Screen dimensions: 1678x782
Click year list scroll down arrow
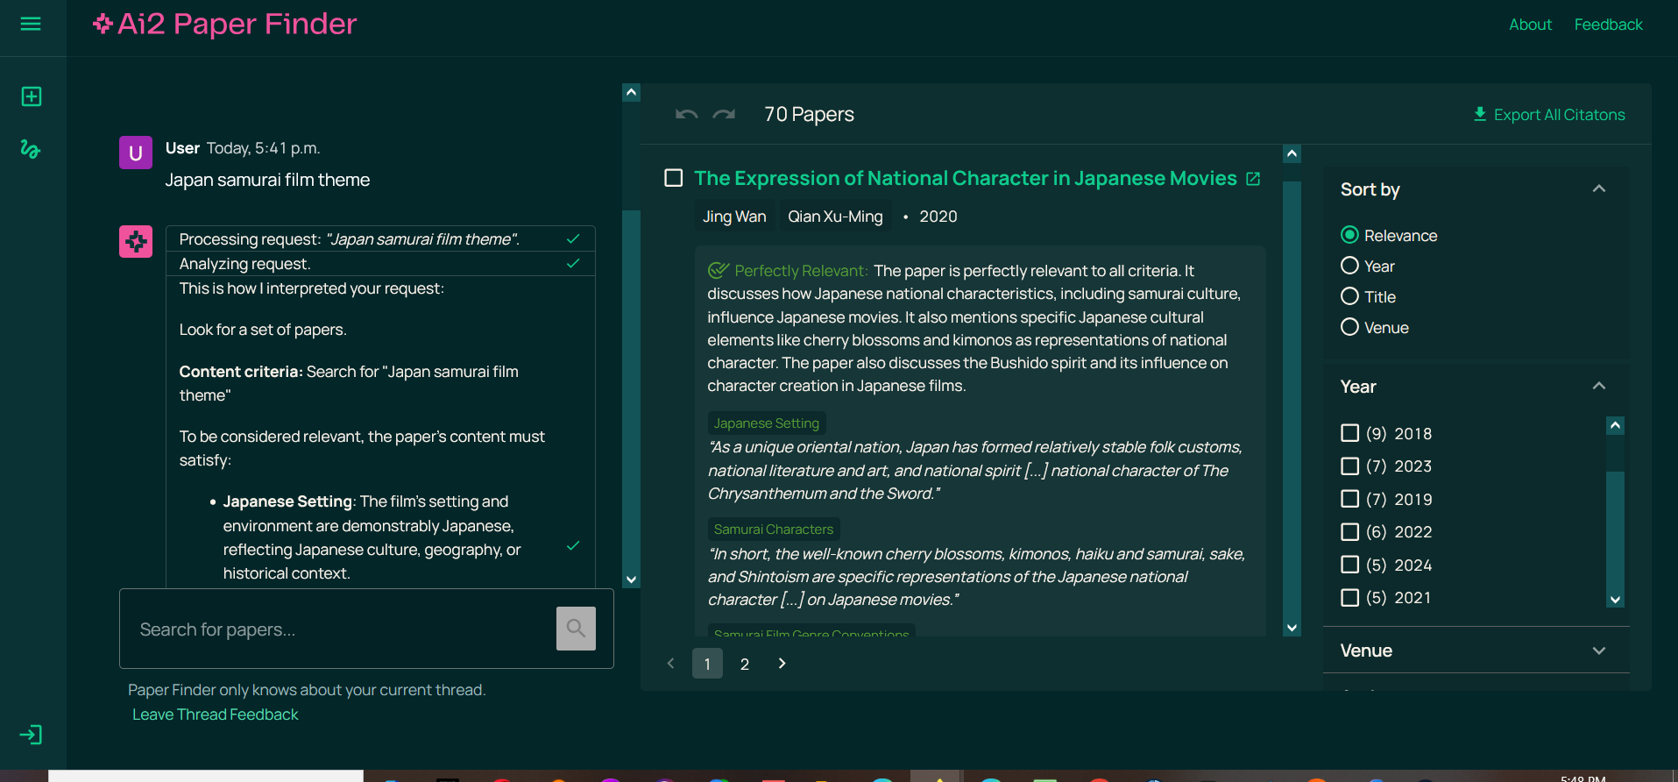(1615, 600)
